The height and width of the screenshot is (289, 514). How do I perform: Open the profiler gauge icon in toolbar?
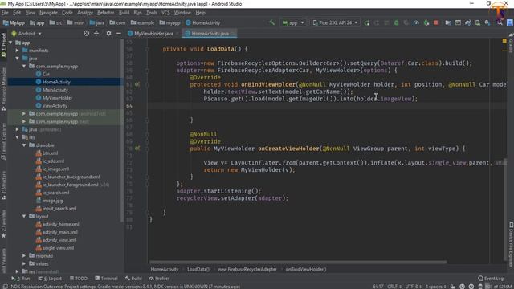click(416, 23)
